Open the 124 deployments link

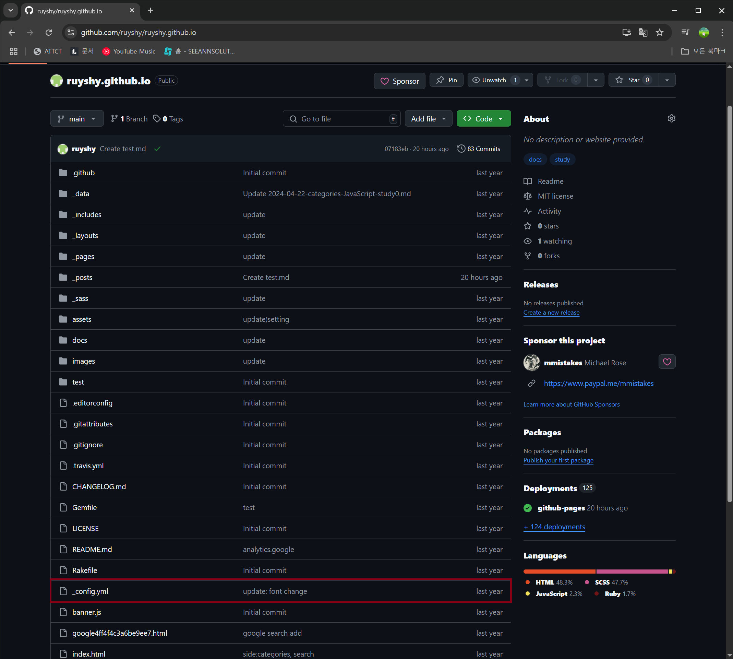pyautogui.click(x=554, y=527)
